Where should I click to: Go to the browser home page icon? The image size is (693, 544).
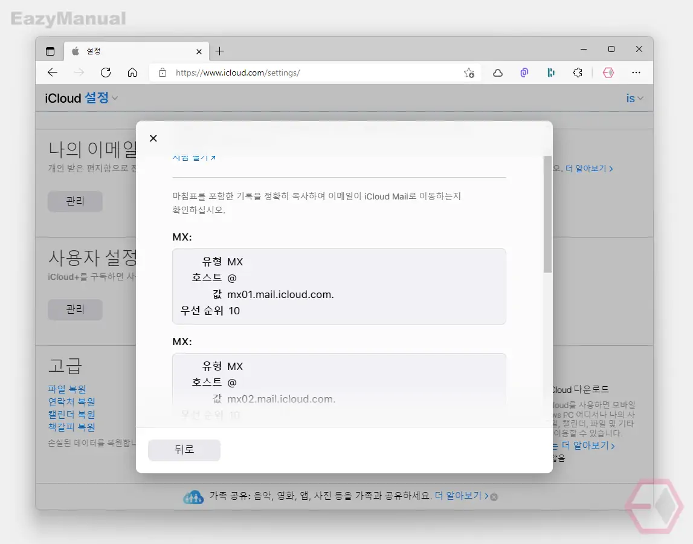click(x=132, y=73)
